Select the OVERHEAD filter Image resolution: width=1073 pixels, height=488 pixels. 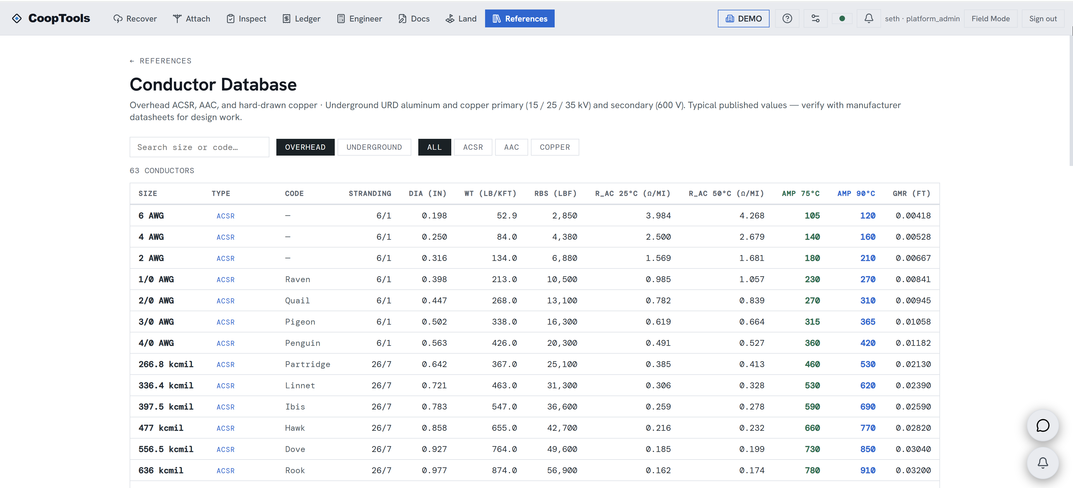click(305, 147)
